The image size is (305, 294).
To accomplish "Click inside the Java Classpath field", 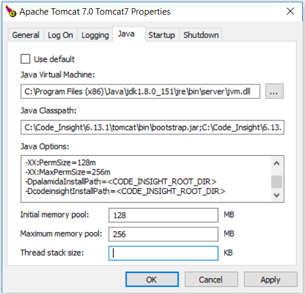I will [152, 127].
